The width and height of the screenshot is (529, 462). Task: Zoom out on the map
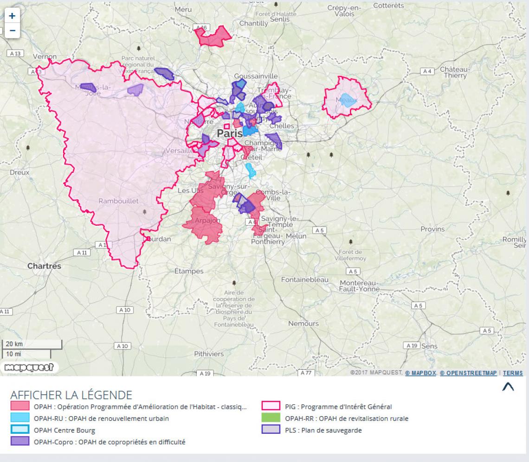[12, 31]
